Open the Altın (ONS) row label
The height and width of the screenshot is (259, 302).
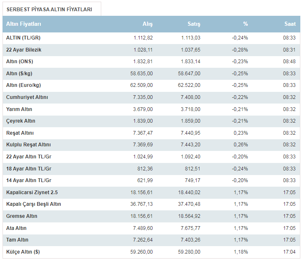point(20,62)
